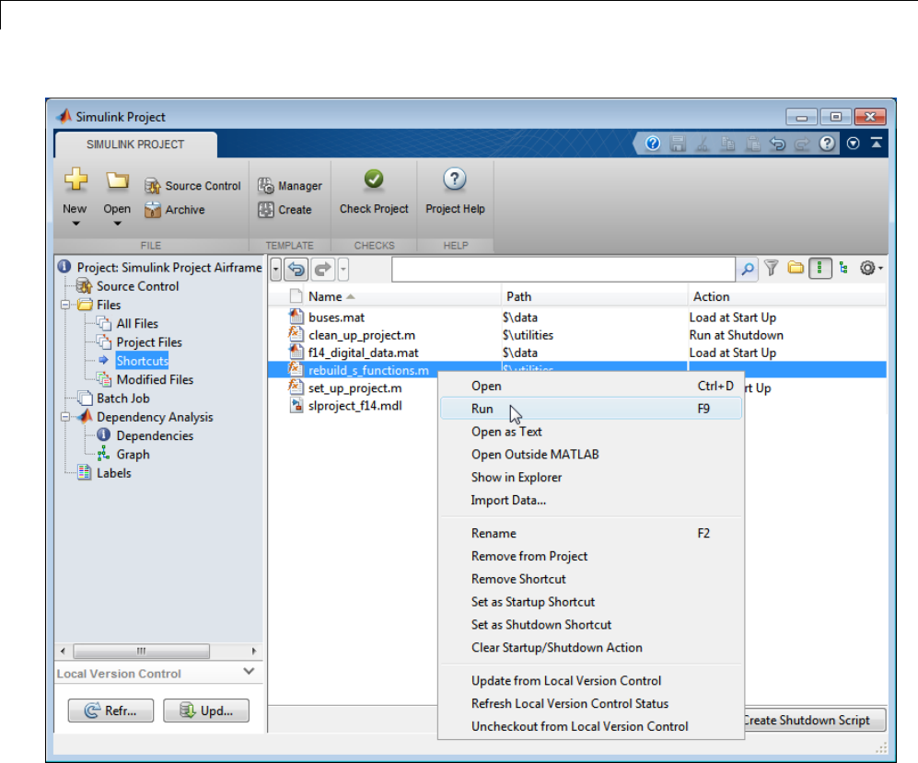Choose Open as Text menu entry
Screen dimensions: 918x763
pyautogui.click(x=591, y=432)
